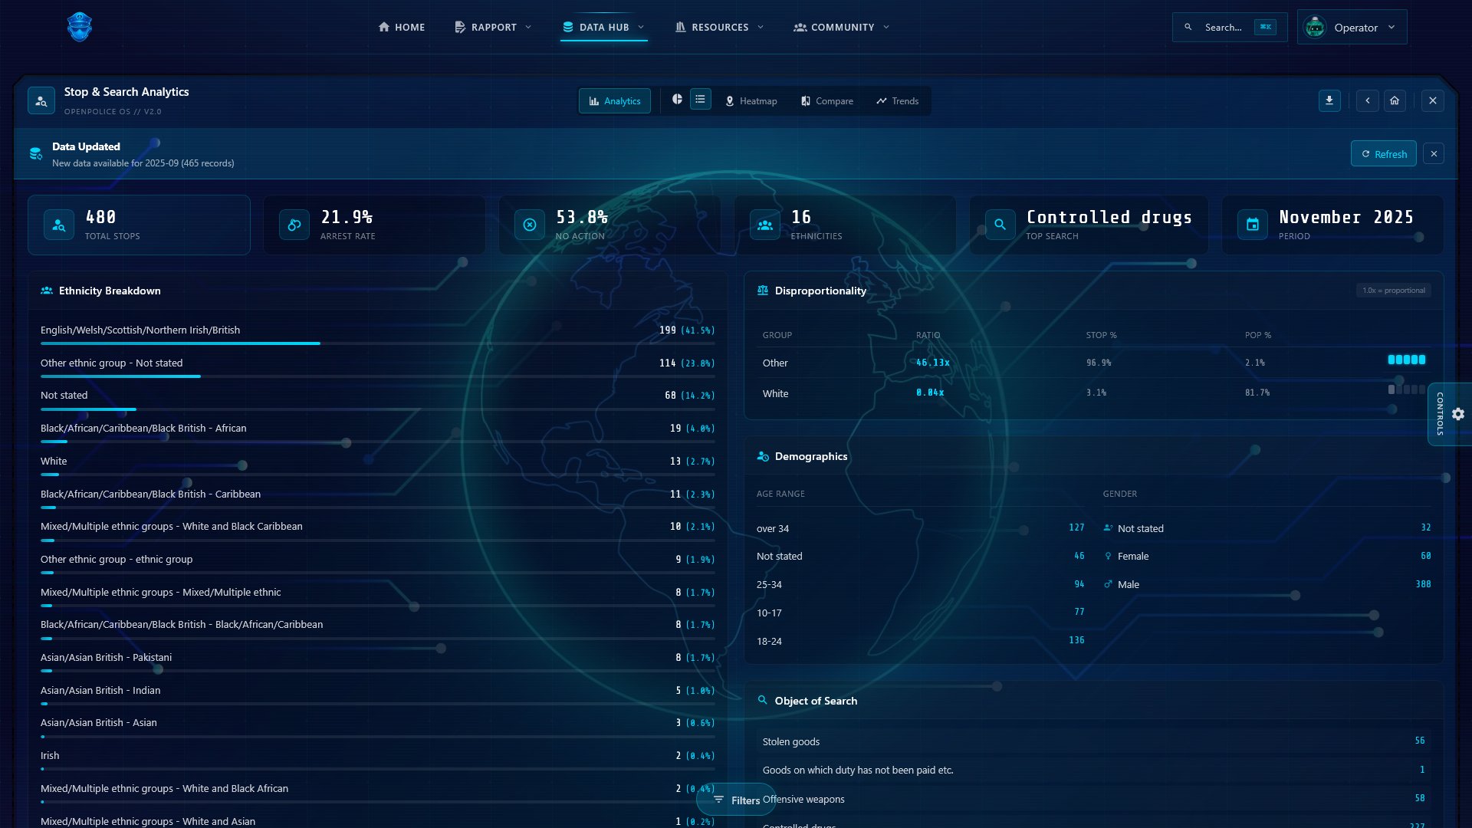
Task: Click the Search input field
Action: (1224, 28)
